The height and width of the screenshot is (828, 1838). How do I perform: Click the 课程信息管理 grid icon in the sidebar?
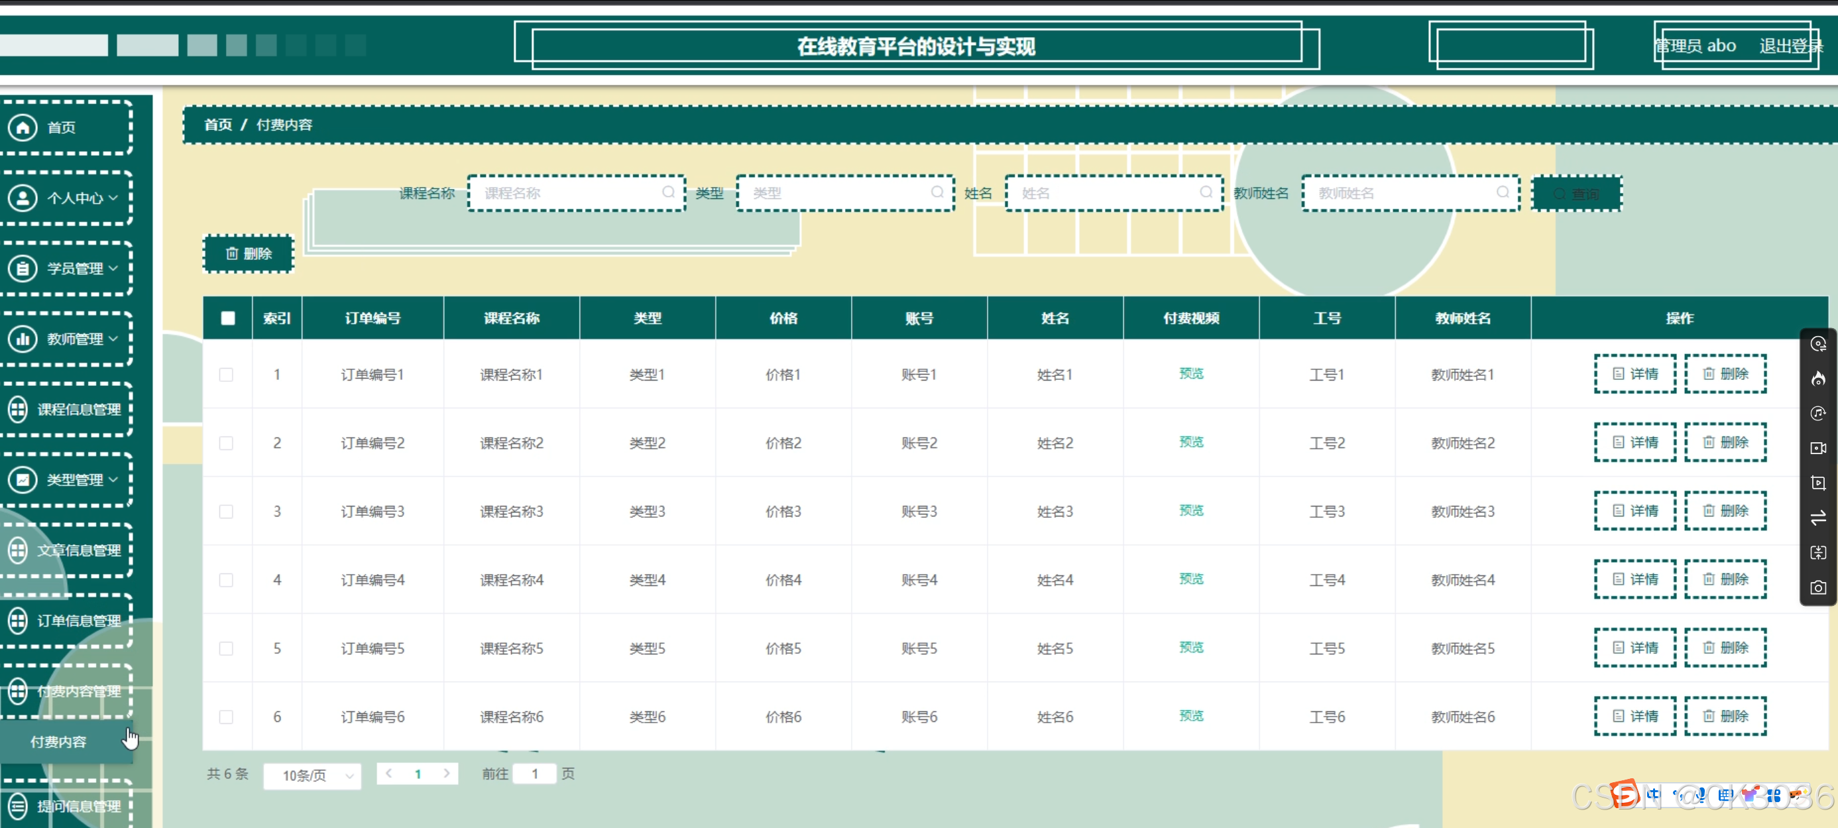click(18, 409)
